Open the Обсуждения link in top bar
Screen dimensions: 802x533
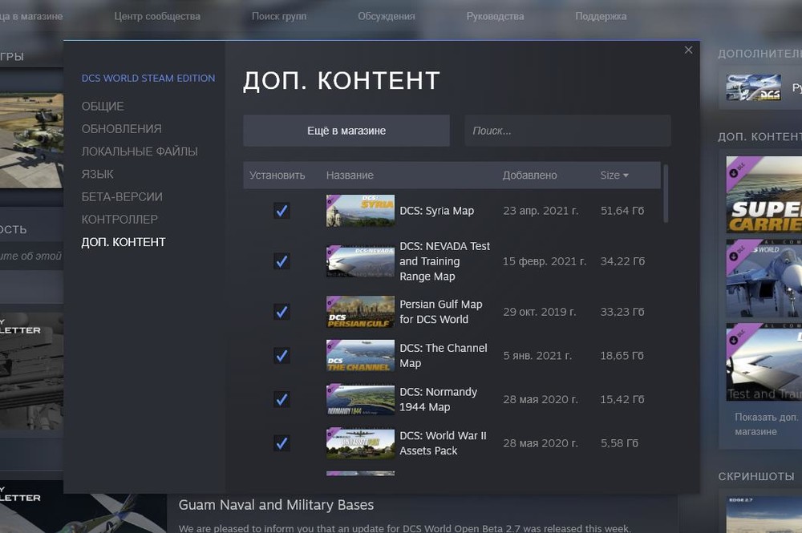(x=387, y=16)
